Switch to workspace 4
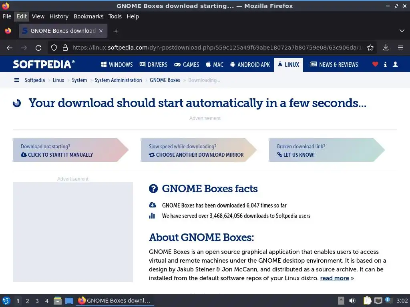The height and width of the screenshot is (307, 410). tap(47, 301)
